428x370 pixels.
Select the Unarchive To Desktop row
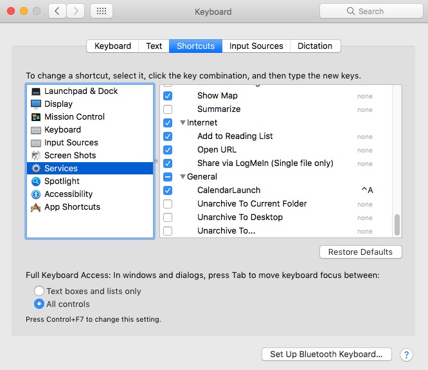(x=277, y=217)
